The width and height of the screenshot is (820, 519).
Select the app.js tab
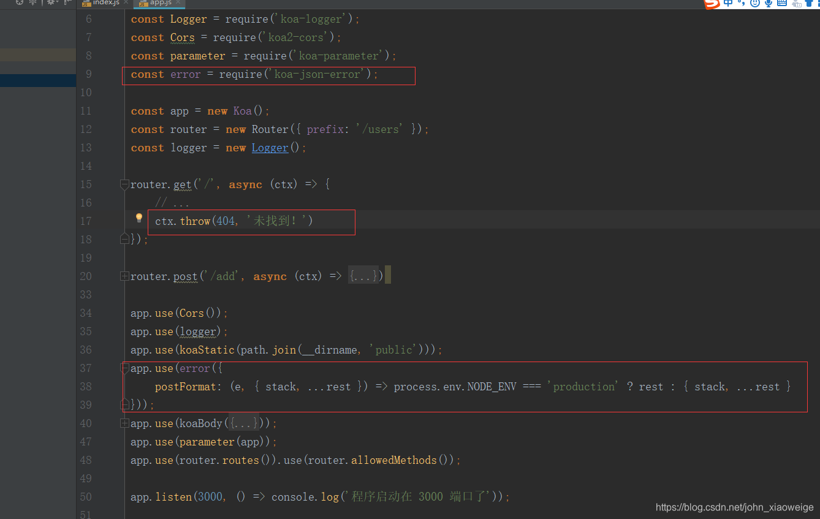[x=161, y=3]
